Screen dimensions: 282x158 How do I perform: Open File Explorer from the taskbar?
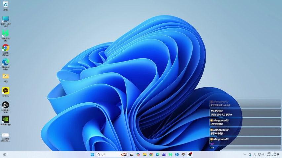tap(144, 154)
